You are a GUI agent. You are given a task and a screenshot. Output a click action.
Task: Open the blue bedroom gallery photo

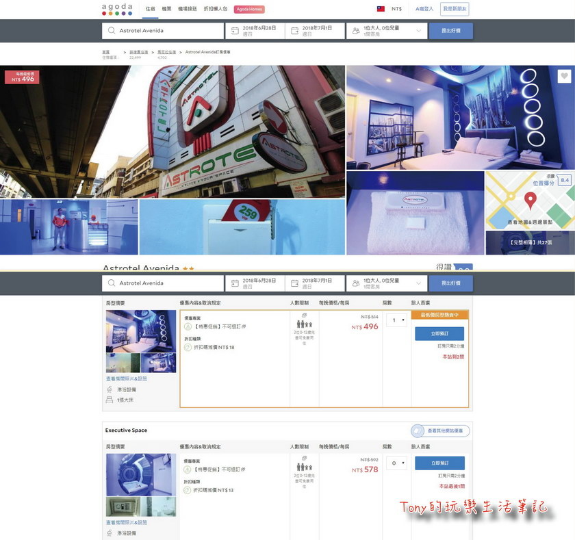461,117
